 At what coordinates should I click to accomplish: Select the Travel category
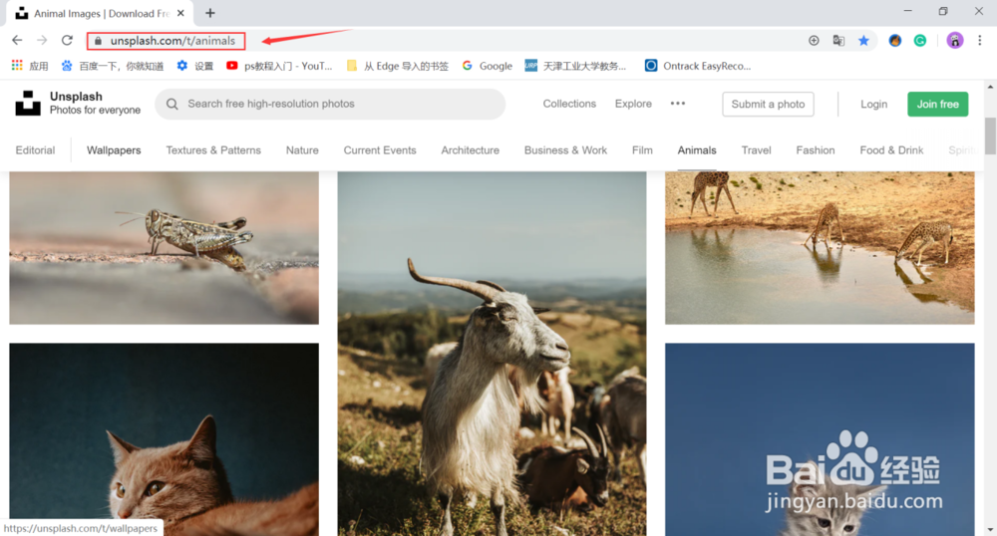pos(756,150)
